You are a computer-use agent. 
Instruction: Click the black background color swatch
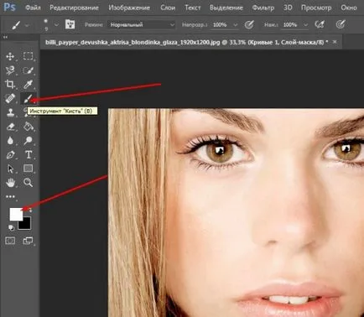(25, 225)
